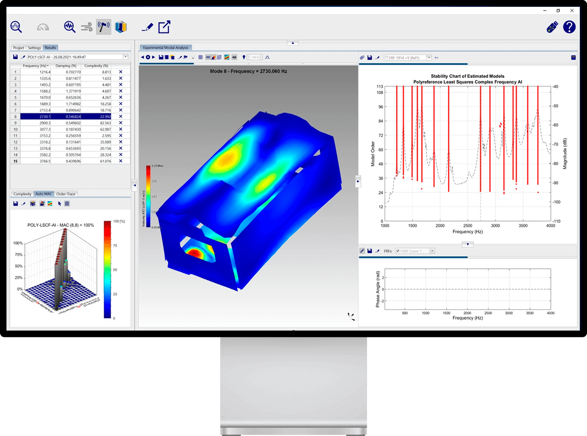Image resolution: width=587 pixels, height=436 pixels.
Task: Toggle CMIF Curve 1 checkbox
Action: tap(397, 251)
